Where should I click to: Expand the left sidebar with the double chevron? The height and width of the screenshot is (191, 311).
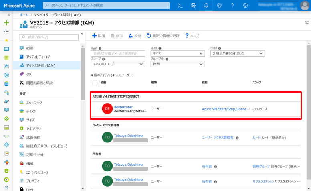9,15
